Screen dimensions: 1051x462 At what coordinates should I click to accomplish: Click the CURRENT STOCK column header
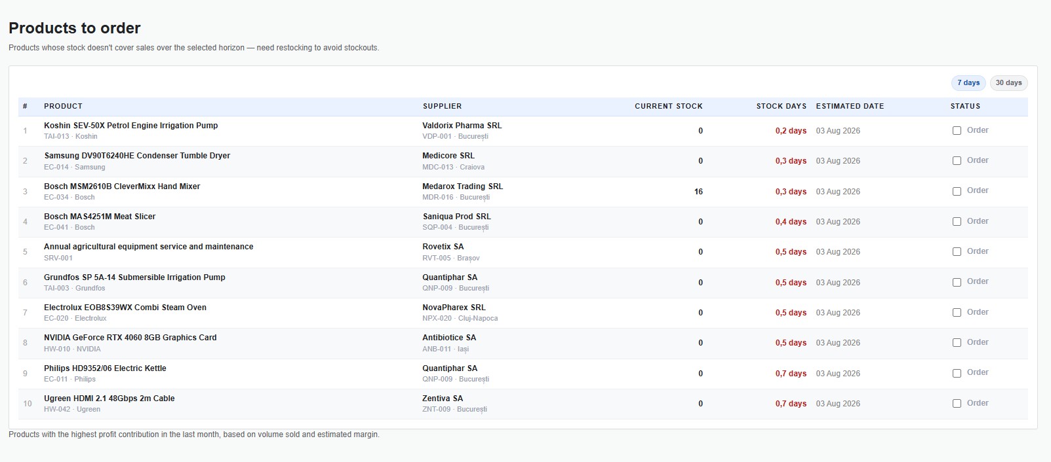tap(668, 106)
